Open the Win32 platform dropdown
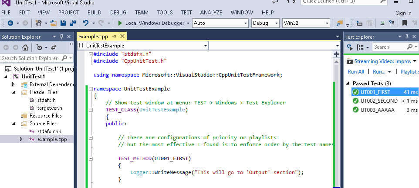The height and width of the screenshot is (188, 419). [x=327, y=23]
